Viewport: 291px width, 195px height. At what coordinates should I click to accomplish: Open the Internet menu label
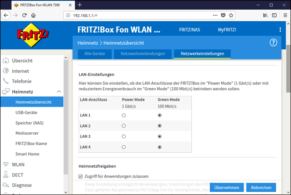pos(20,71)
